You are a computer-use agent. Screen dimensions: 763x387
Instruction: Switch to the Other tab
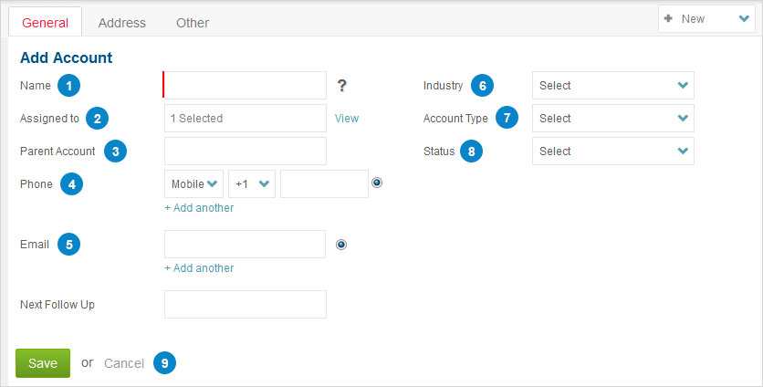click(193, 23)
